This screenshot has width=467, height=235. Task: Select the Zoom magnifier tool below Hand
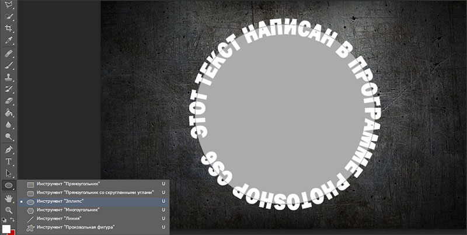9,210
